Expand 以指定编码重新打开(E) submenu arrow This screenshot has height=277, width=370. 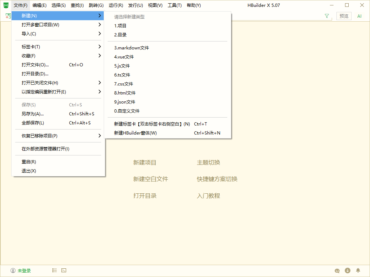click(x=100, y=91)
